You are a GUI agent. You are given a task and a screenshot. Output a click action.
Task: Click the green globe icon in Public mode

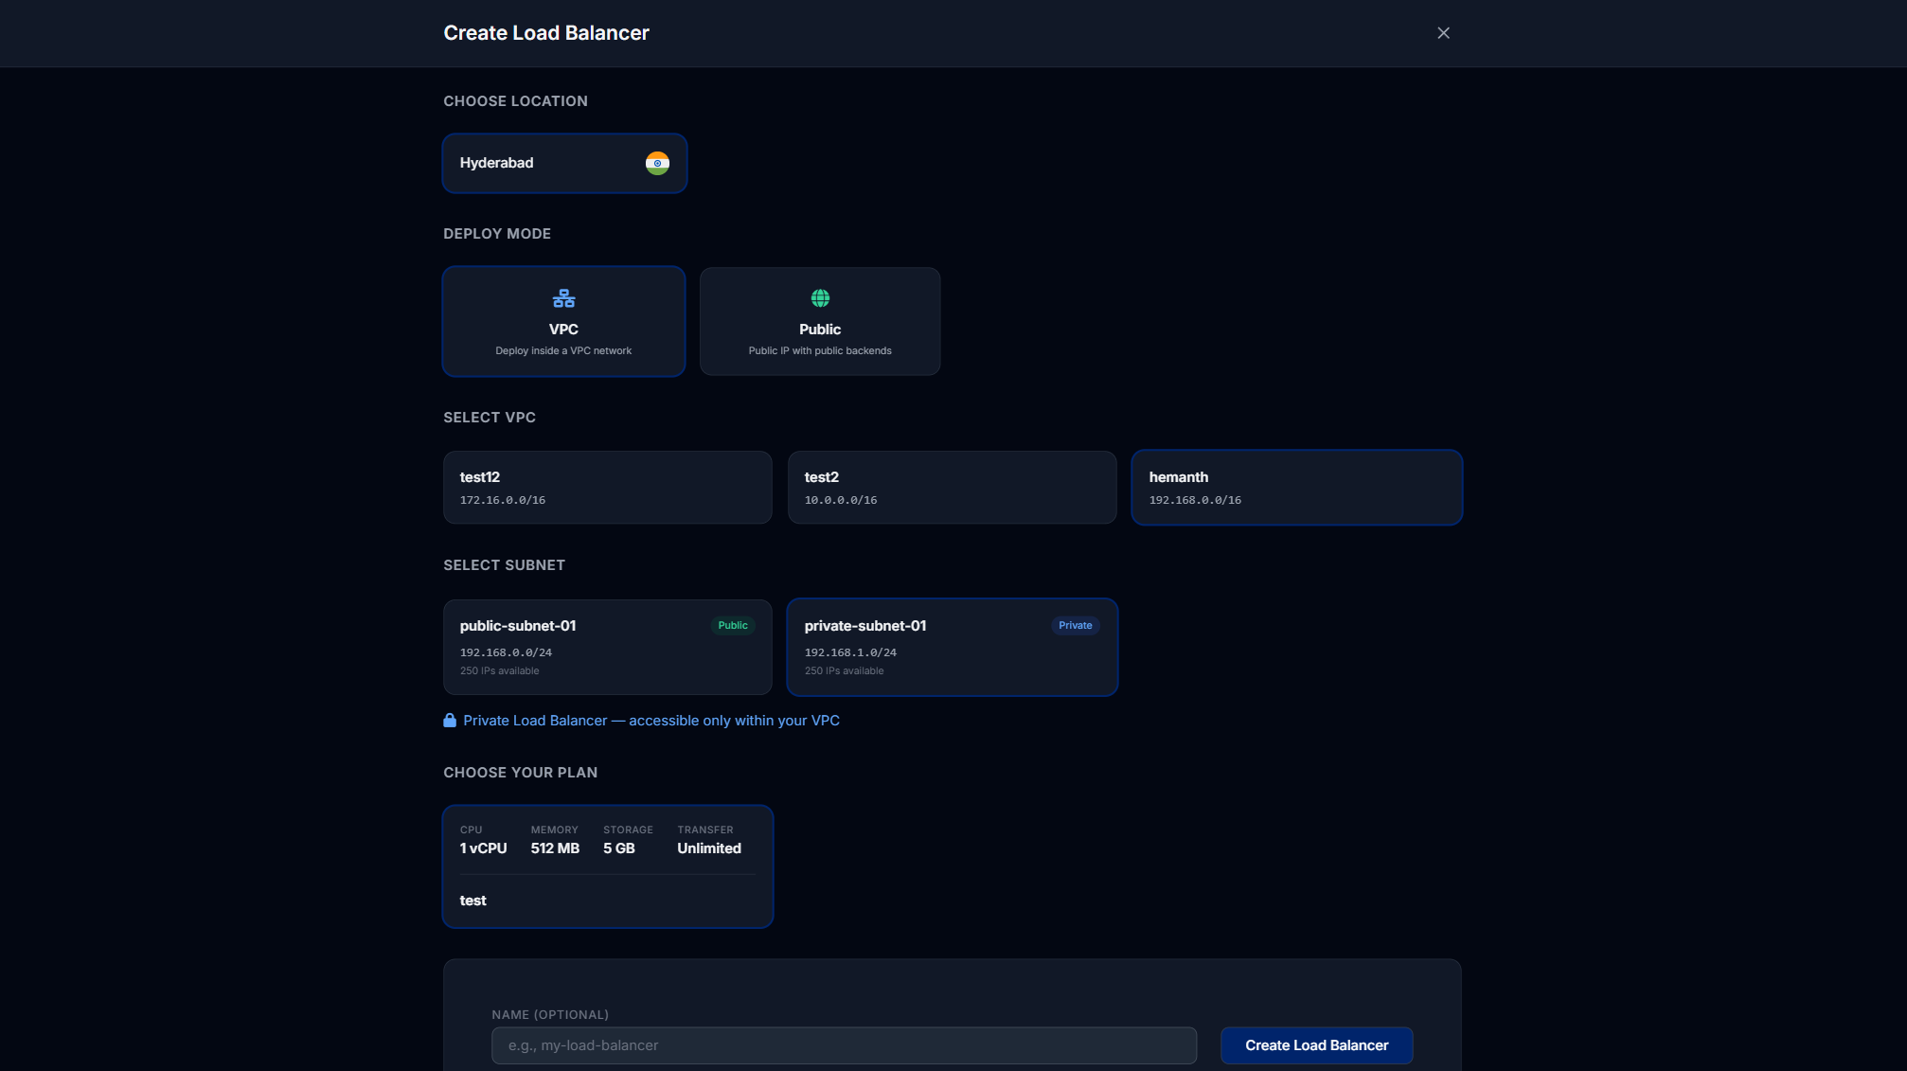tap(819, 297)
